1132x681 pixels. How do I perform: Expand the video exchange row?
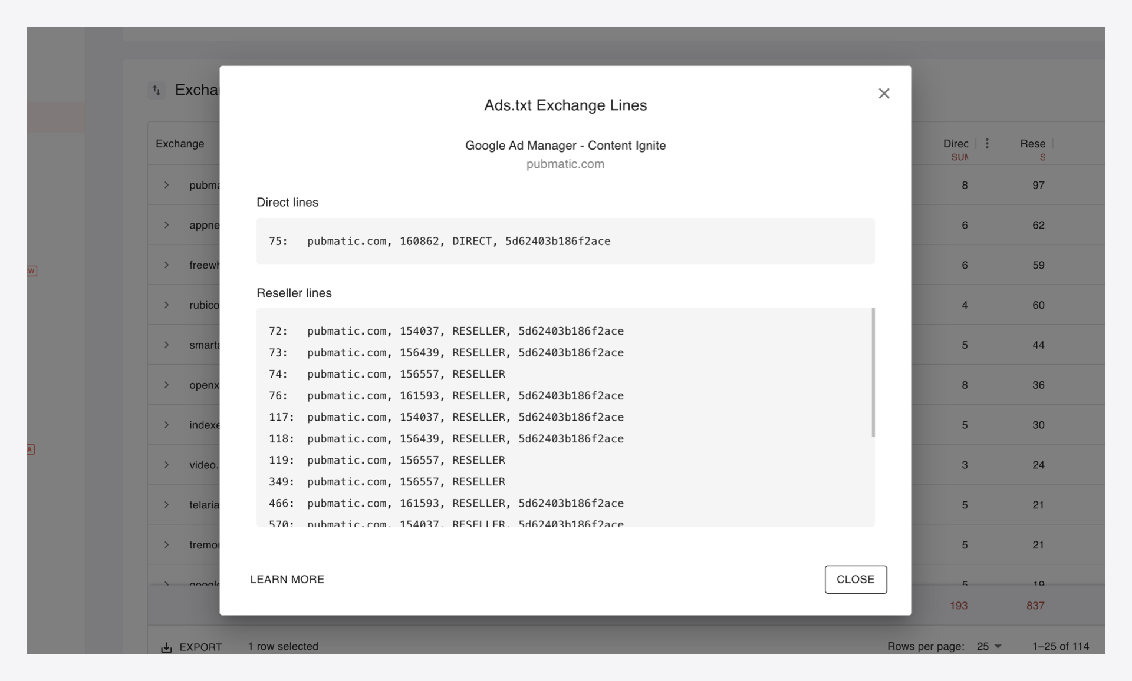coord(167,465)
